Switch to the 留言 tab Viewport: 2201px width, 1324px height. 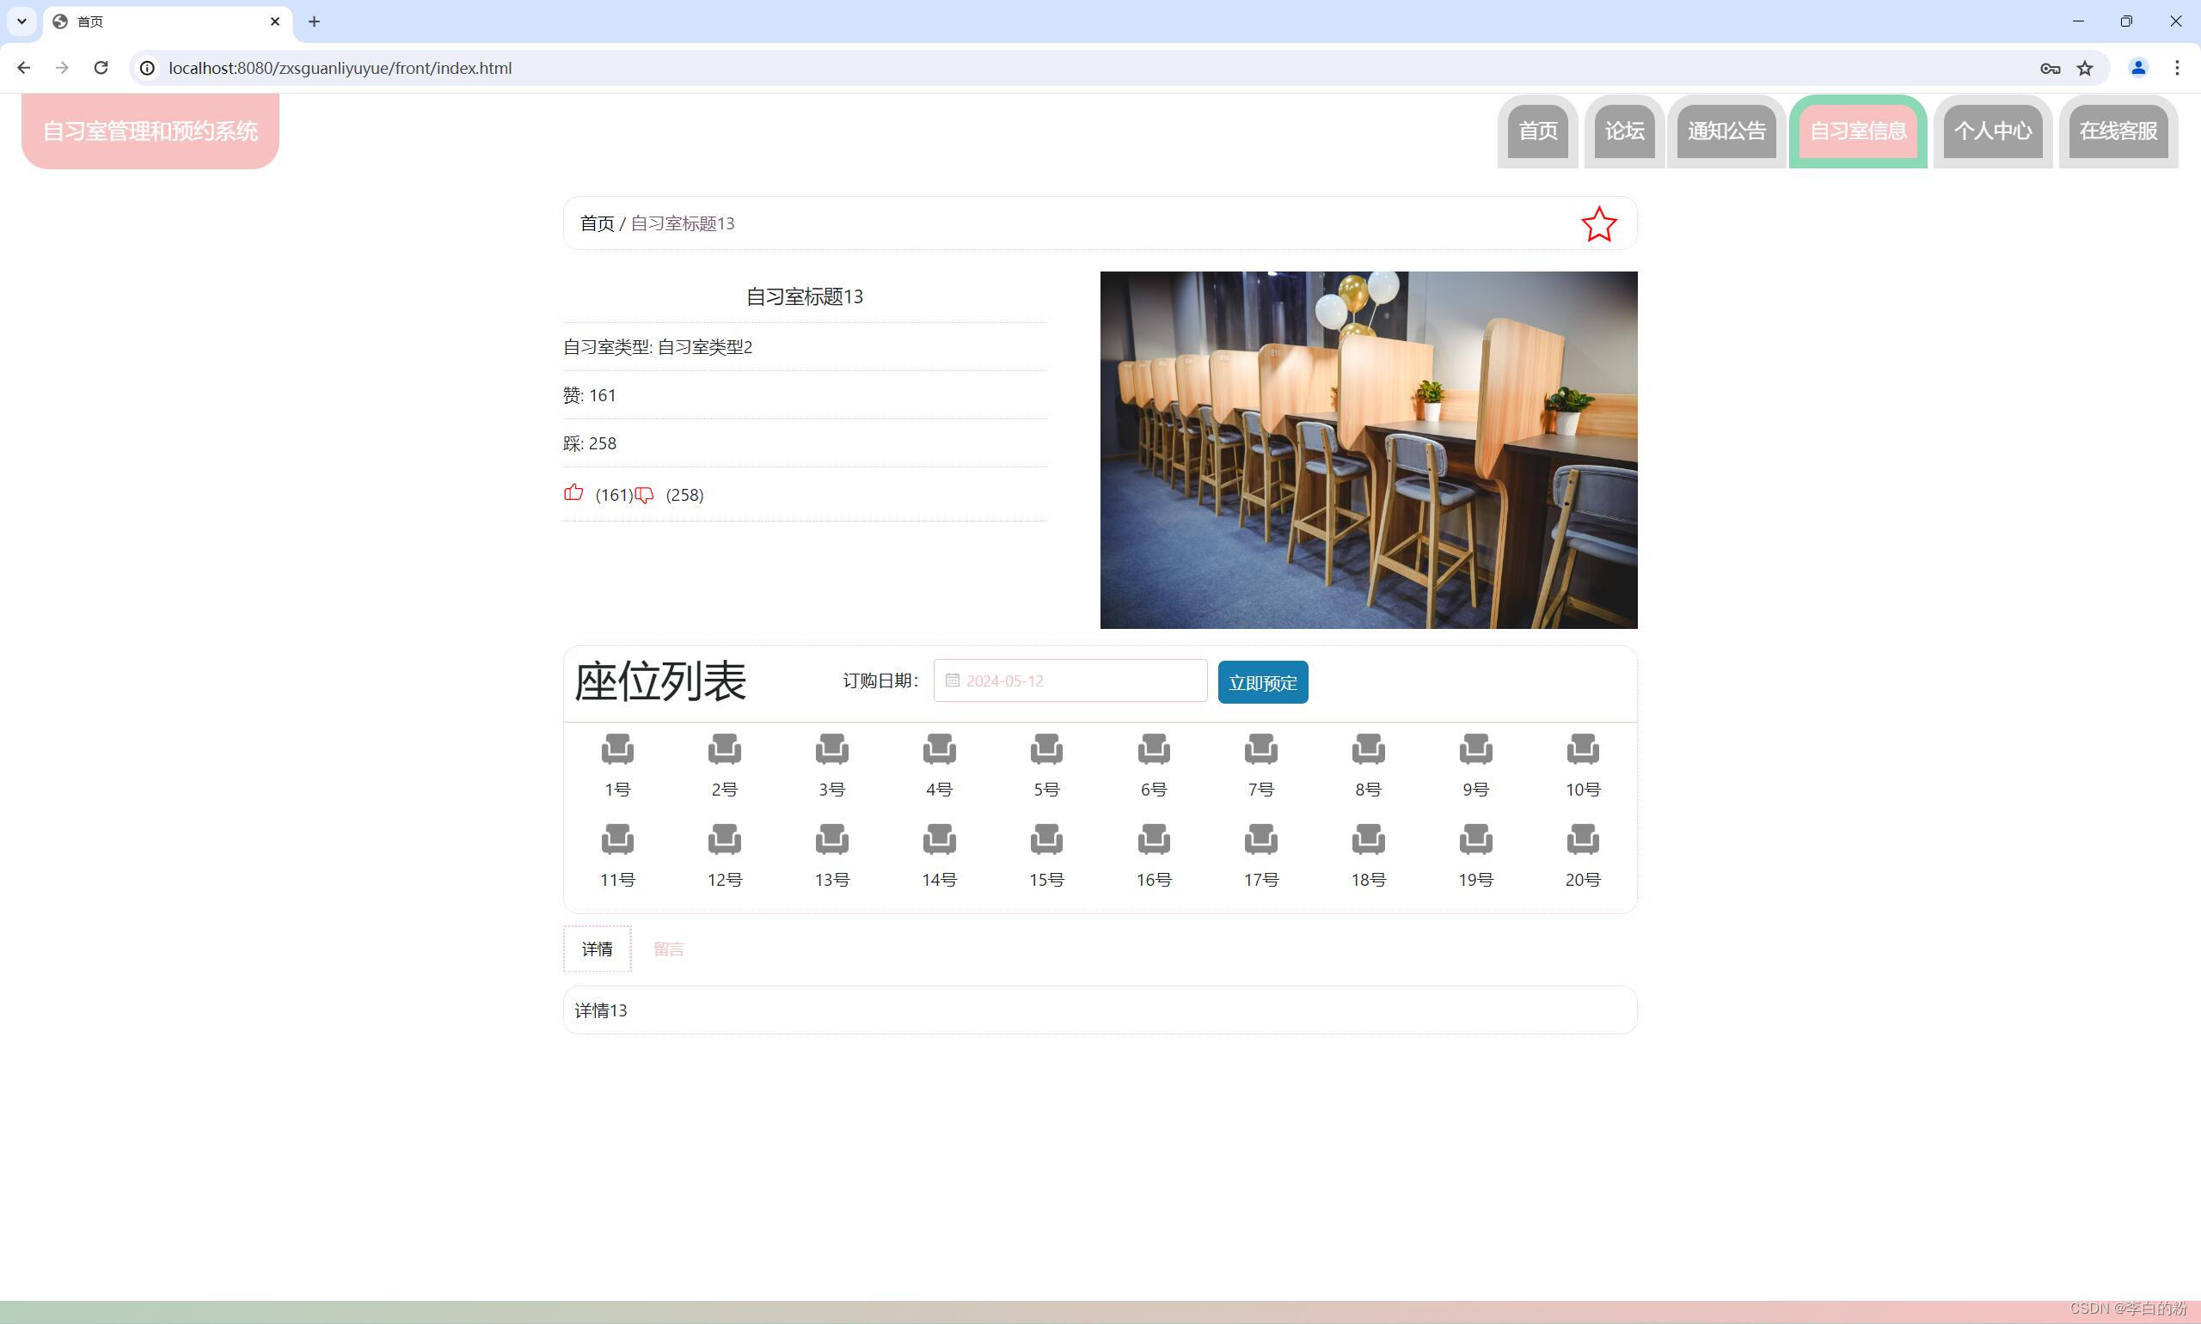pos(668,949)
